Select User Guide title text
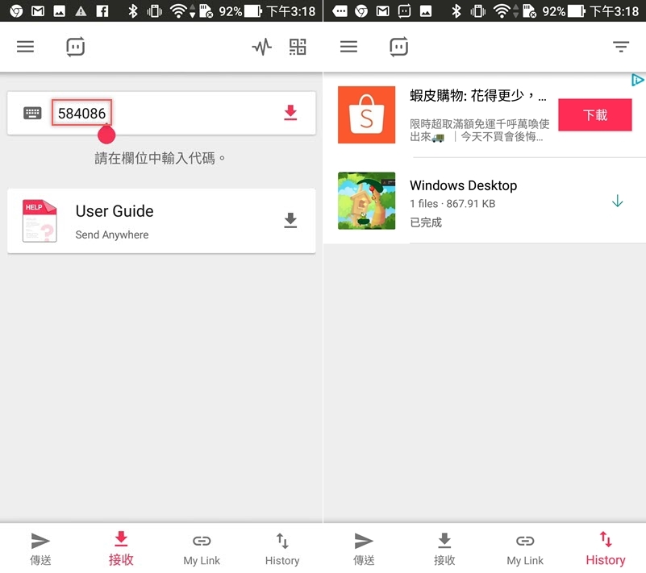 click(115, 211)
